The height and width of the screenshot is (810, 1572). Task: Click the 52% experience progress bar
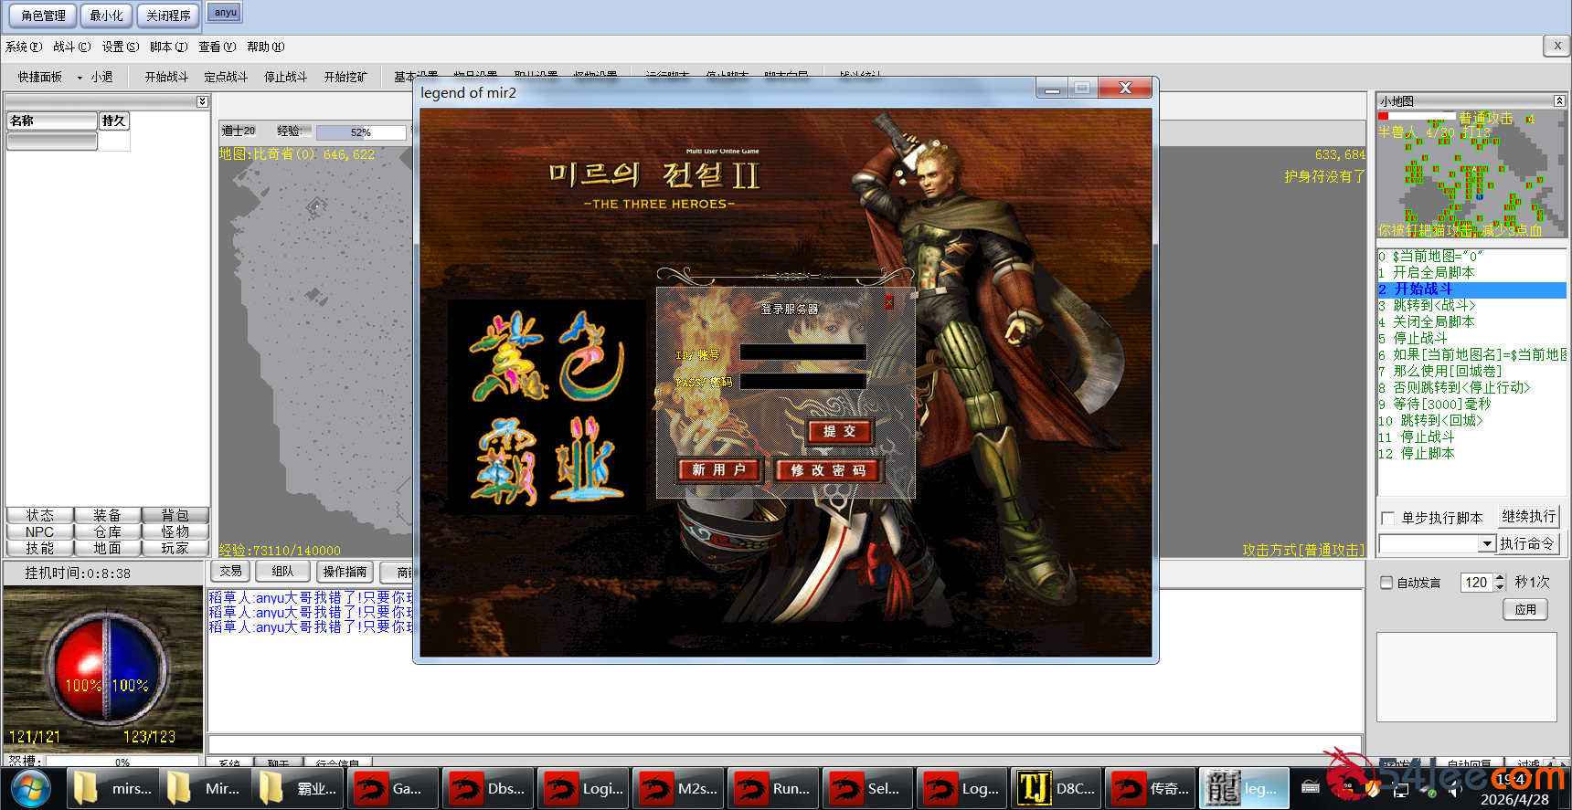tap(361, 132)
